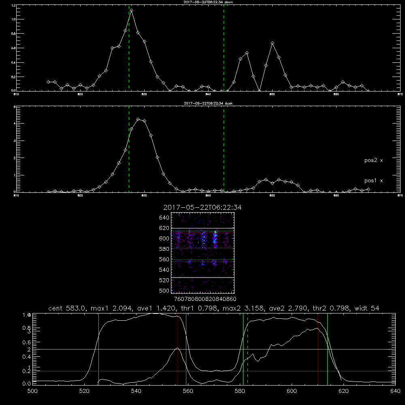The height and width of the screenshot is (405, 405).
Task: Click '540' on the bottom plot x-axis
Action: (x=136, y=391)
